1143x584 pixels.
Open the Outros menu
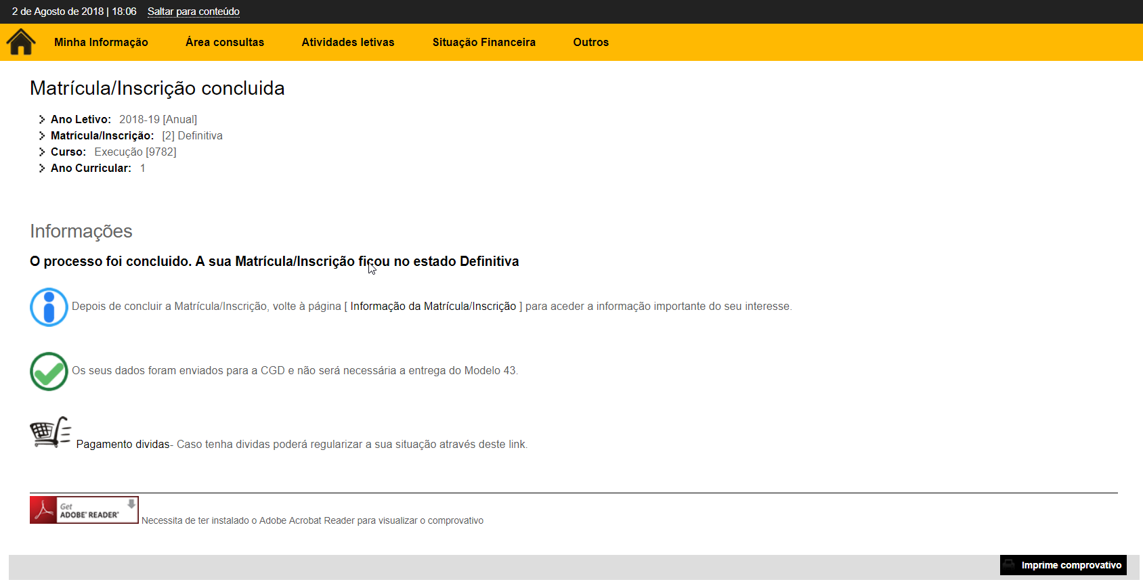(x=591, y=42)
